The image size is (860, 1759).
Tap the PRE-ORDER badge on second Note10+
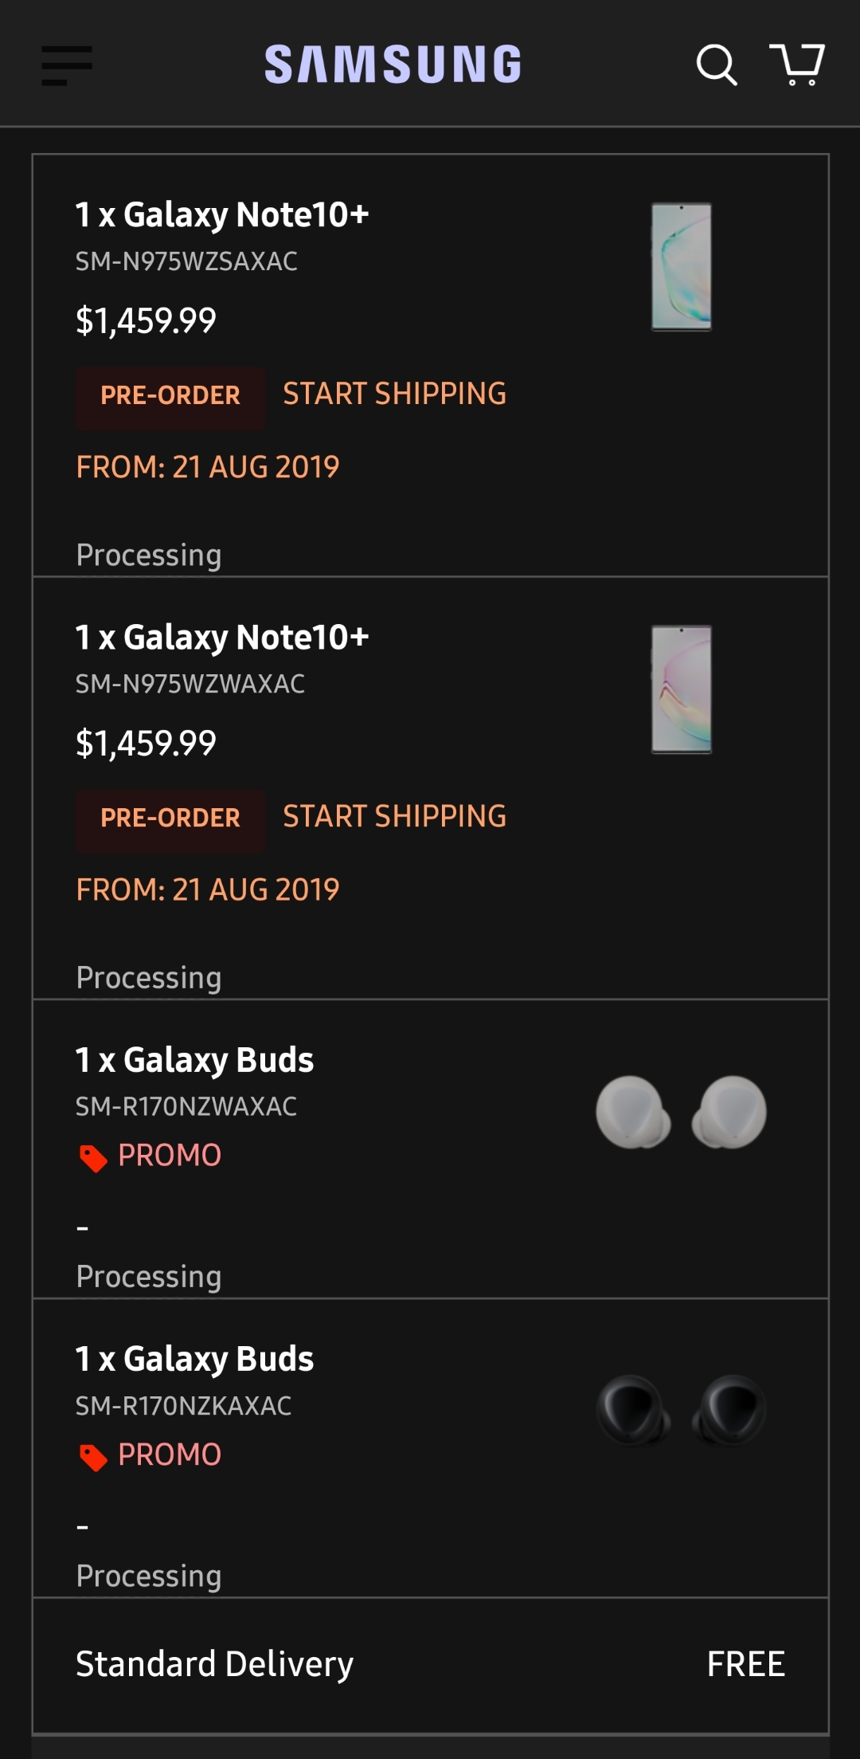tap(170, 818)
